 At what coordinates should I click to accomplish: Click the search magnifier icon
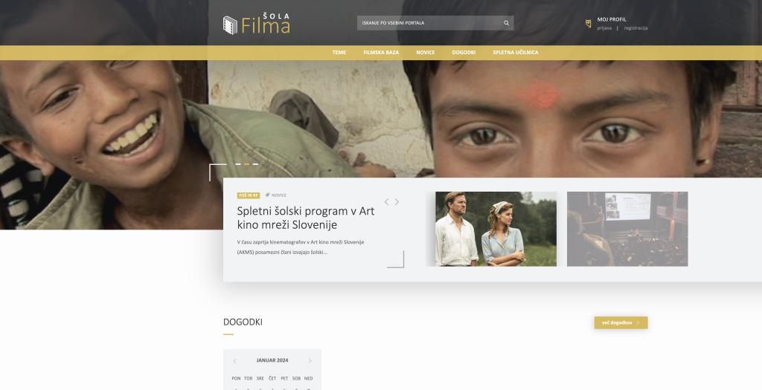[x=506, y=23]
